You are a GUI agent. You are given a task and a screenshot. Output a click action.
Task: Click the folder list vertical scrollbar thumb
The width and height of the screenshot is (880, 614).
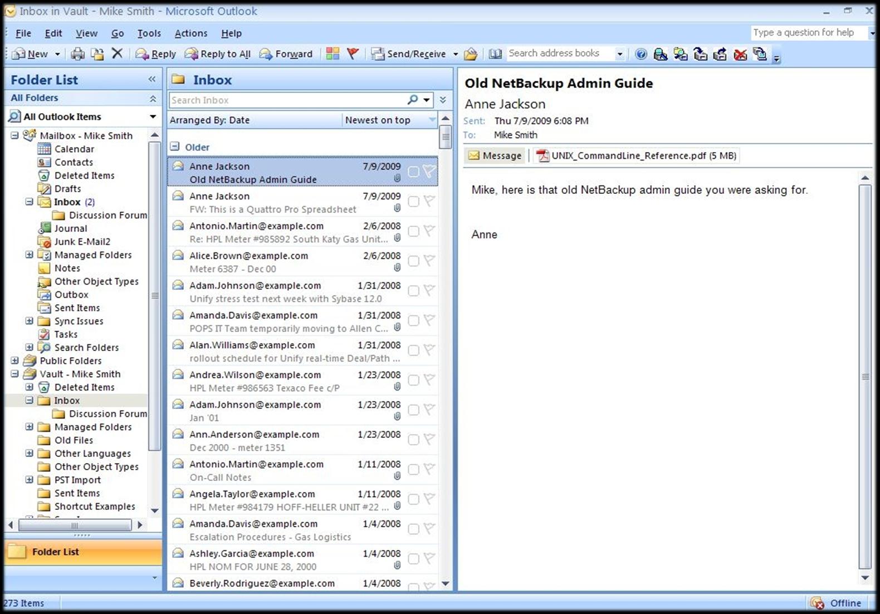155,296
